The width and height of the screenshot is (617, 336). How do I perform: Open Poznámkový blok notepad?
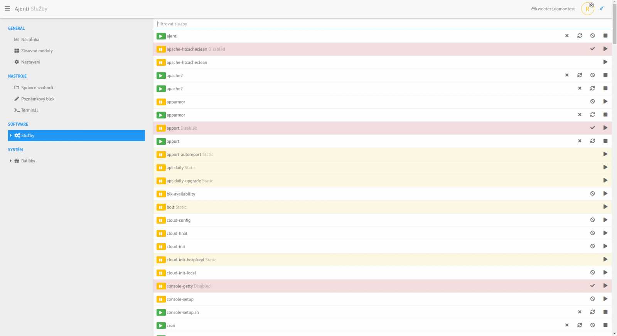click(x=34, y=99)
